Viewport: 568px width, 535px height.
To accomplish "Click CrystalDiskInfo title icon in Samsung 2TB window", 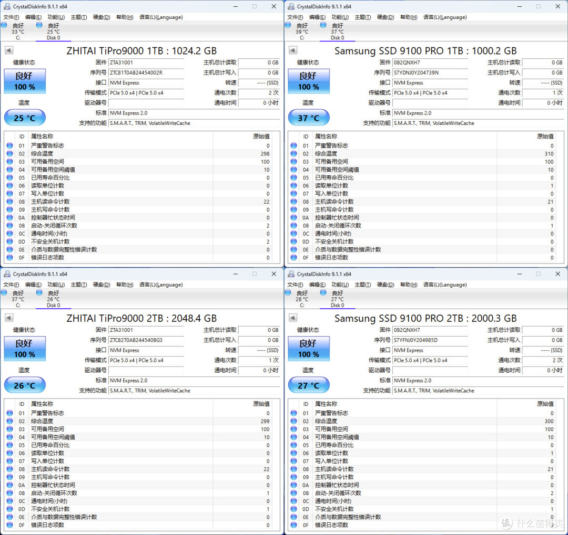I will coord(291,274).
